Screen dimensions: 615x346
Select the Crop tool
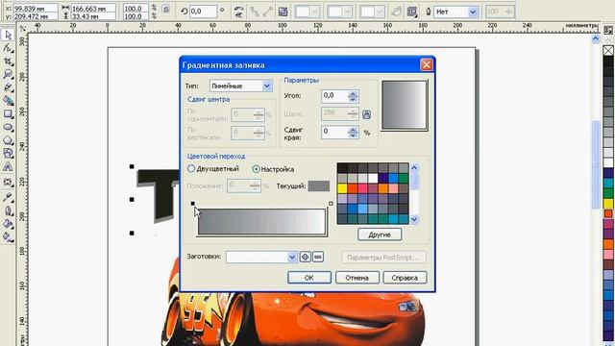tap(8, 62)
